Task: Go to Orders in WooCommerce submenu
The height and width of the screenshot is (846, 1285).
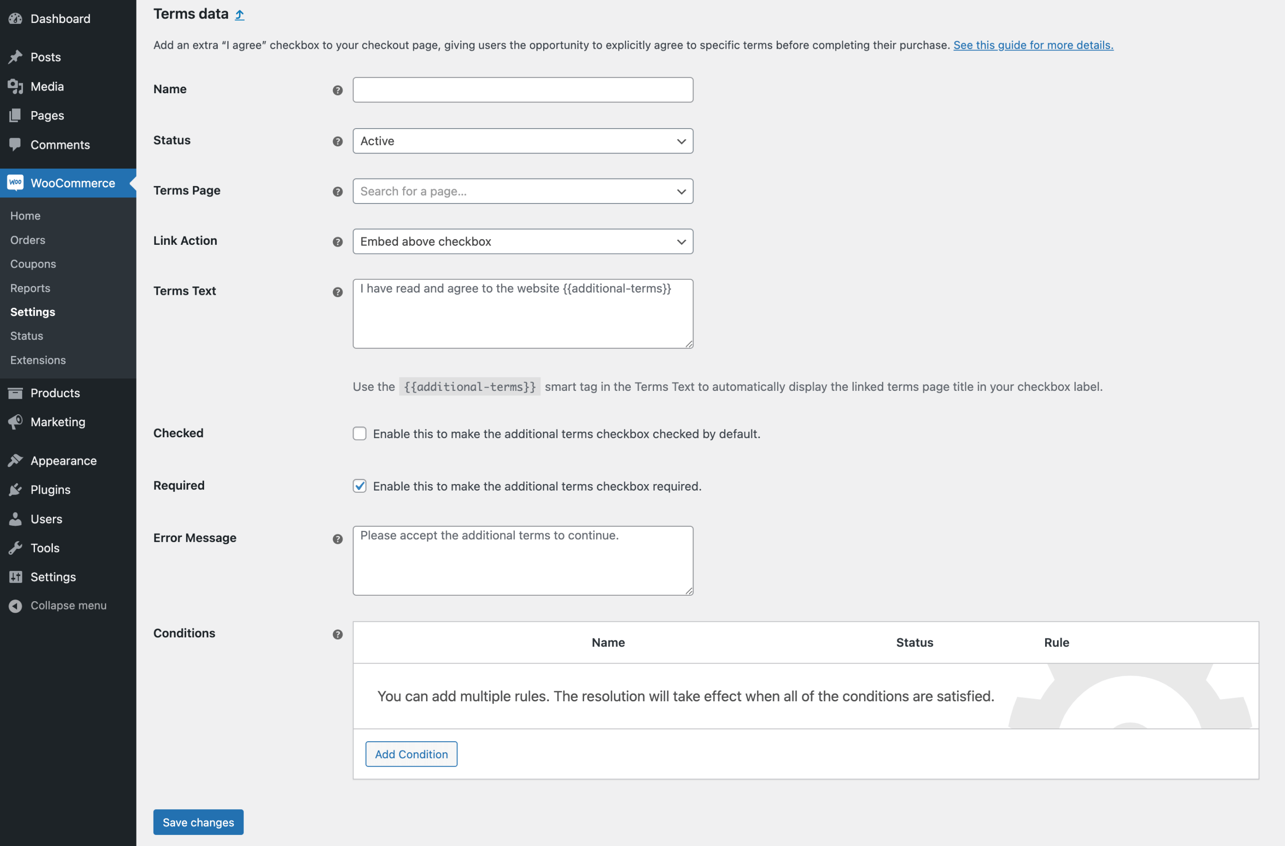Action: coord(28,240)
